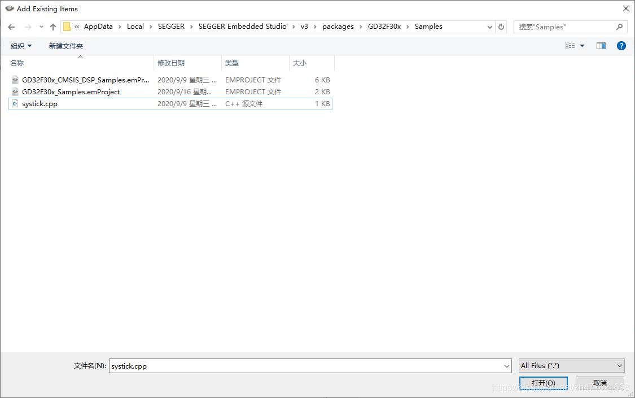Expand the address bar history dropdown

[489, 27]
